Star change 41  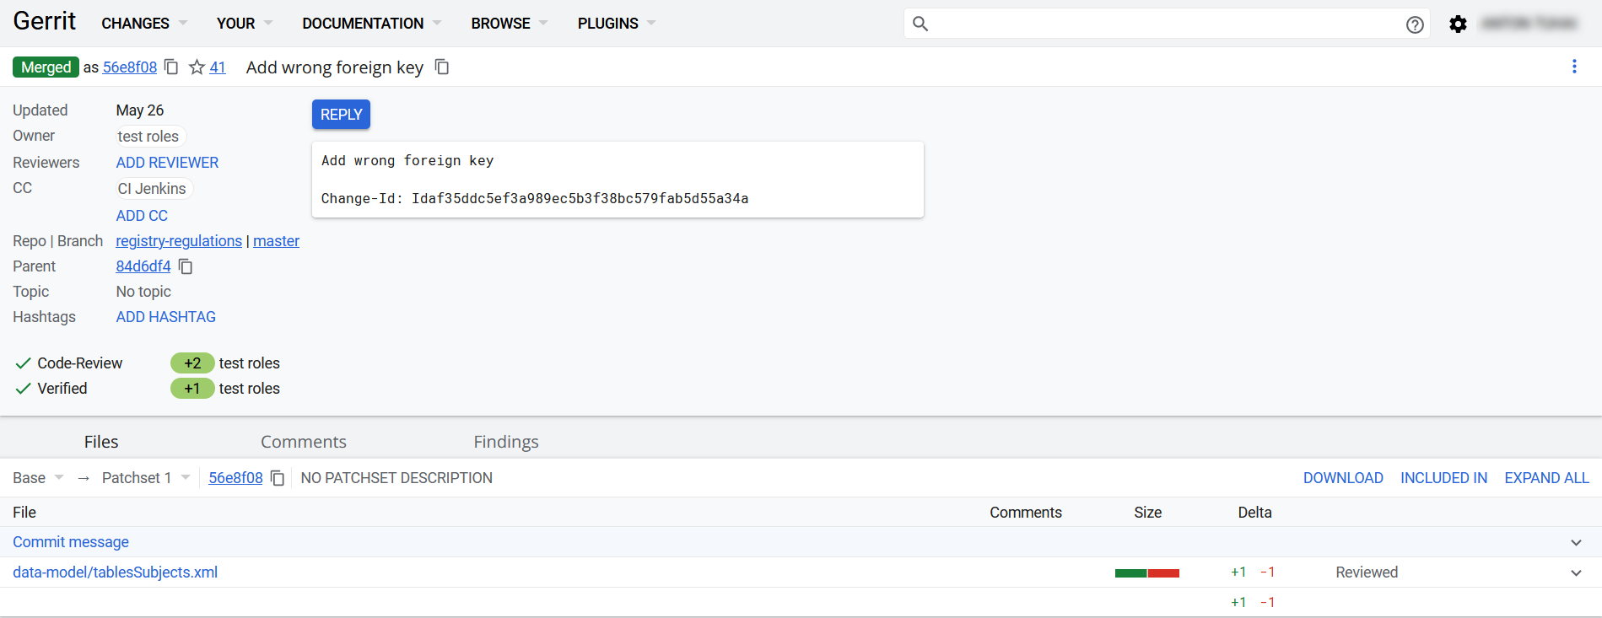[x=197, y=67]
